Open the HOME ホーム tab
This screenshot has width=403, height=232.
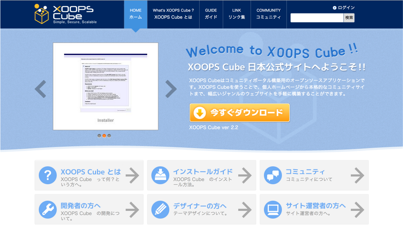pos(136,14)
